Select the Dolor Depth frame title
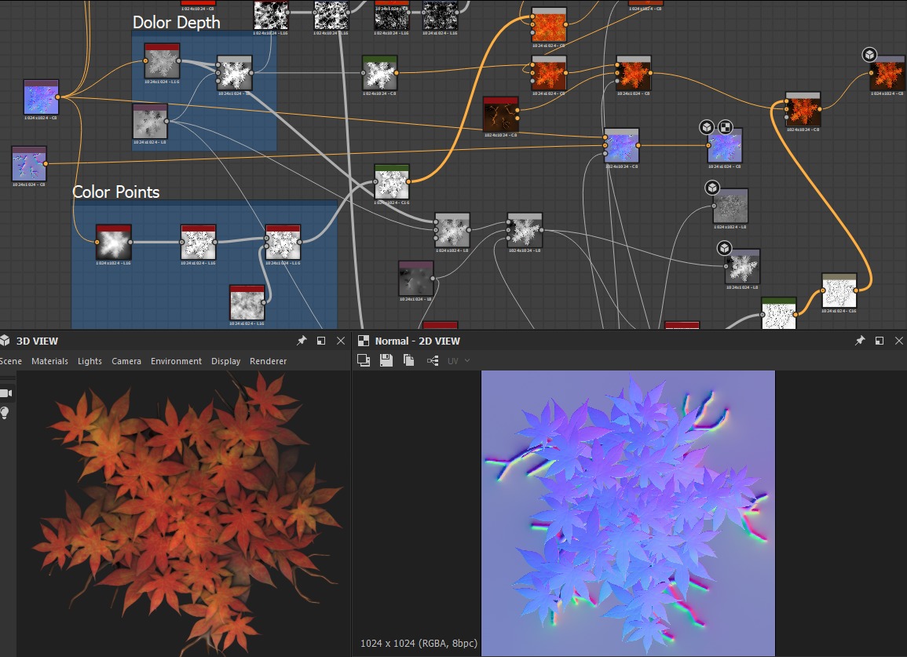 pyautogui.click(x=176, y=23)
